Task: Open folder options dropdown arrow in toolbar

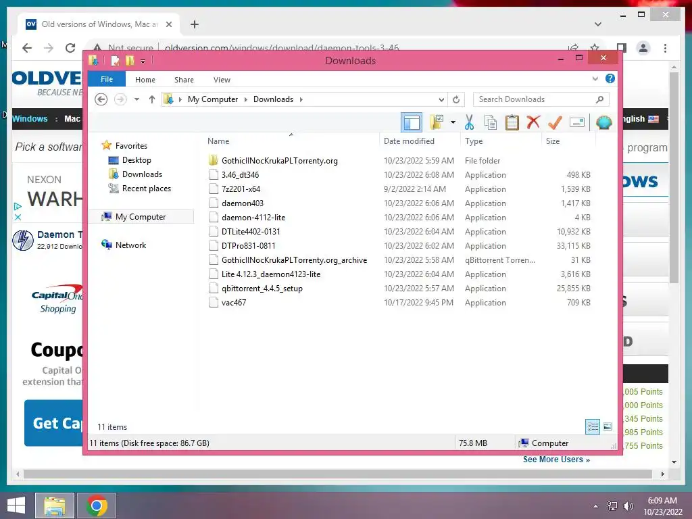Action: [453, 122]
